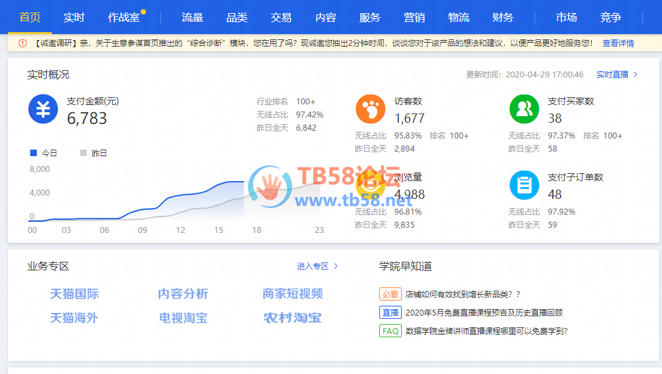Screen dimensions: 662x374
Task: Click the 实时概况 section title
Action: coord(48,75)
